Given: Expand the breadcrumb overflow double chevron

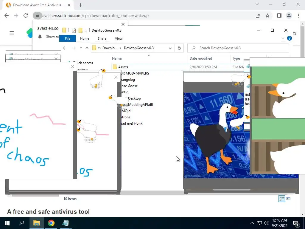Looking at the screenshot, I should click(x=99, y=48).
